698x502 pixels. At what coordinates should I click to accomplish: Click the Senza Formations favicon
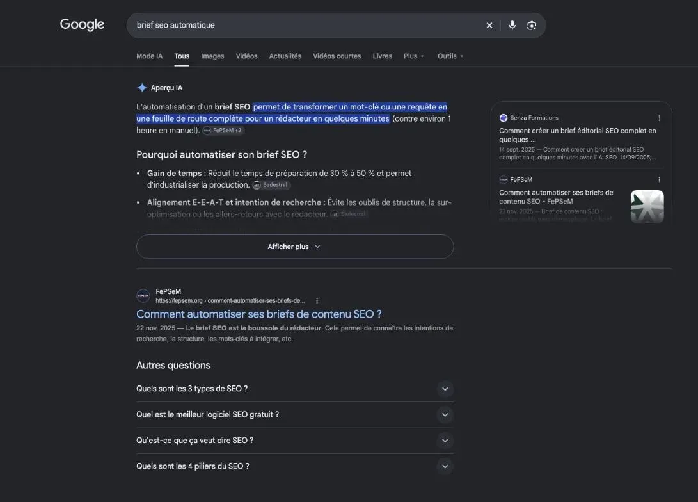point(504,118)
